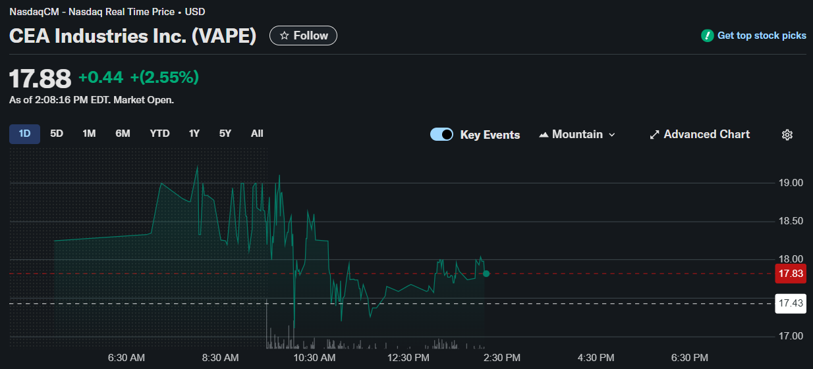
Task: Show the All time chart range
Action: tap(257, 134)
